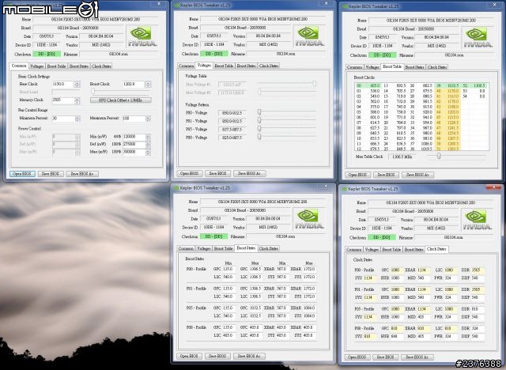This screenshot has height=370, width=506.
Task: Click the Boost Clock slider under Boost Clock field
Action: [x=93, y=92]
